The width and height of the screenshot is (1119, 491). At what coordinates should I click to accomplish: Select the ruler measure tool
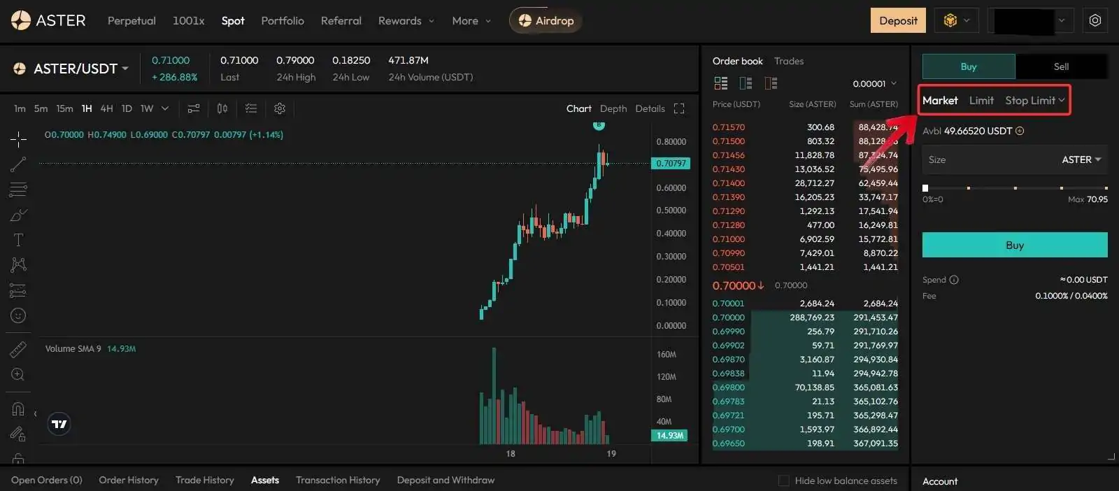18,349
